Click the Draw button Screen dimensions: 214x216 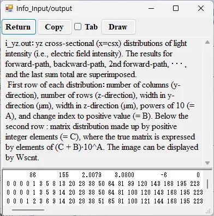click(x=118, y=27)
